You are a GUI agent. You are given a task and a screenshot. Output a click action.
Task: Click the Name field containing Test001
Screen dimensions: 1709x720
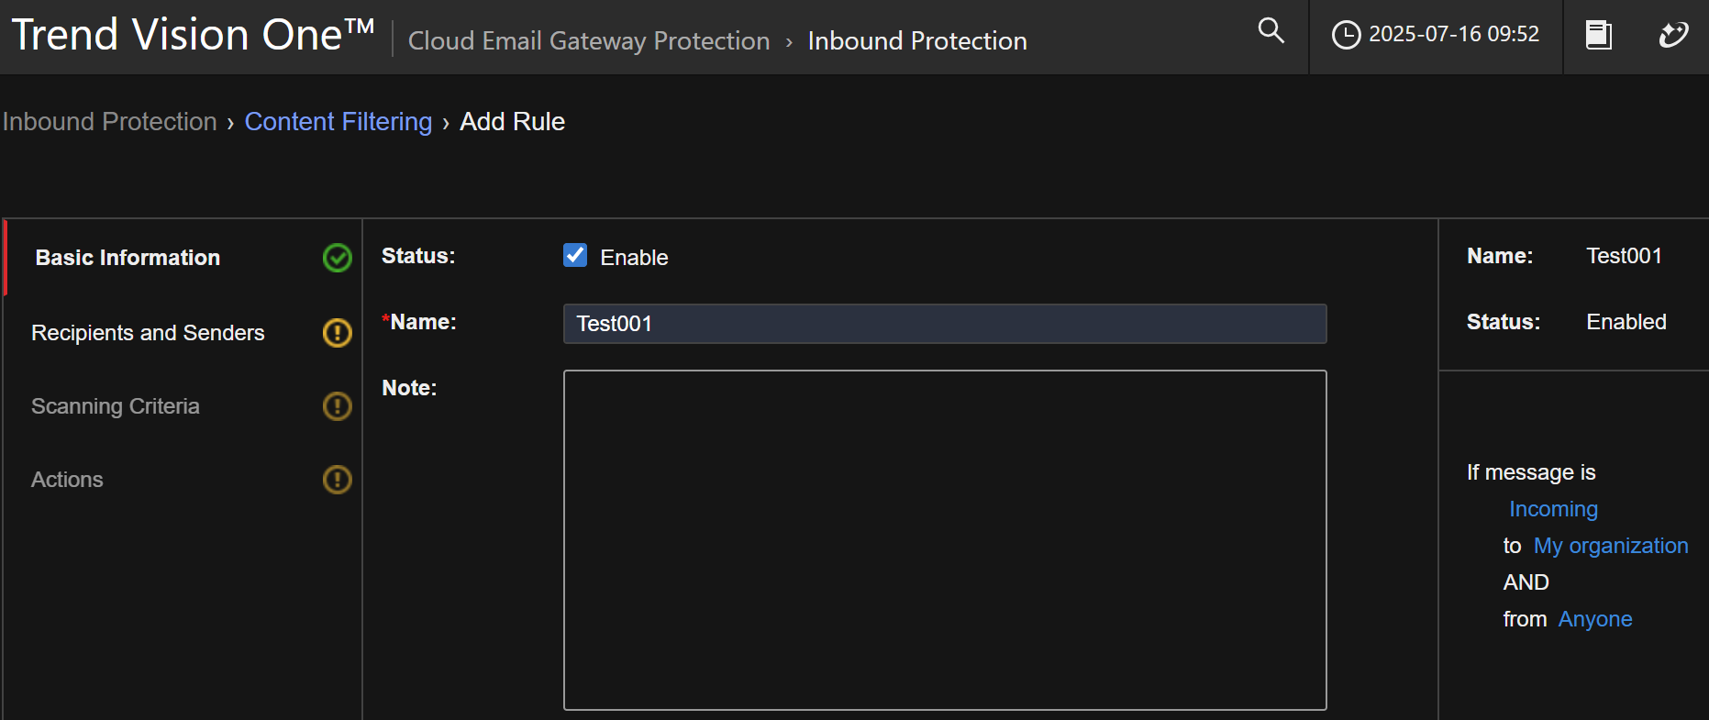coord(944,324)
